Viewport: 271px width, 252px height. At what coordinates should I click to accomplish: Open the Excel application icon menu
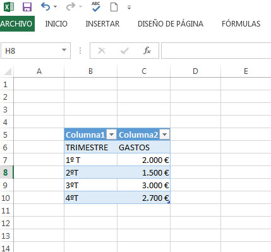[x=9, y=7]
